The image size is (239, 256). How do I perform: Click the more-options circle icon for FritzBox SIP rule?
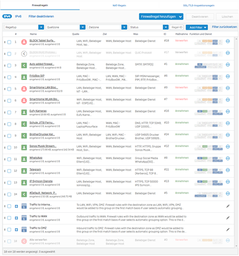228,76
